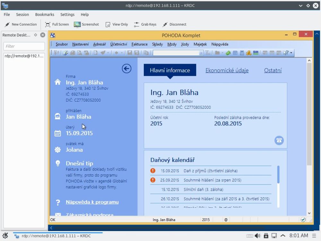Viewport: 321px width, 241px height.
Task: Toggle Grab Keys in KRDC toolbar
Action: [145, 24]
